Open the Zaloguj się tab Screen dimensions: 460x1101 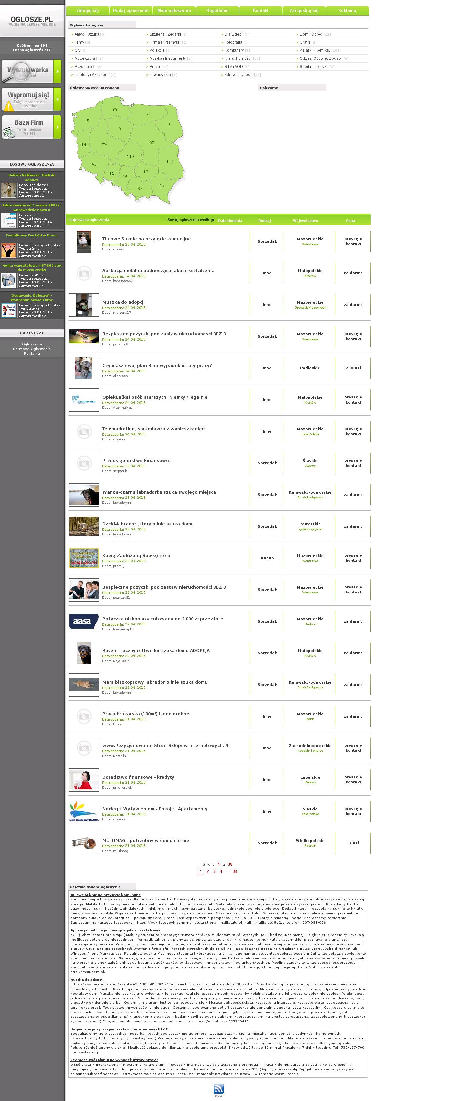[x=87, y=11]
